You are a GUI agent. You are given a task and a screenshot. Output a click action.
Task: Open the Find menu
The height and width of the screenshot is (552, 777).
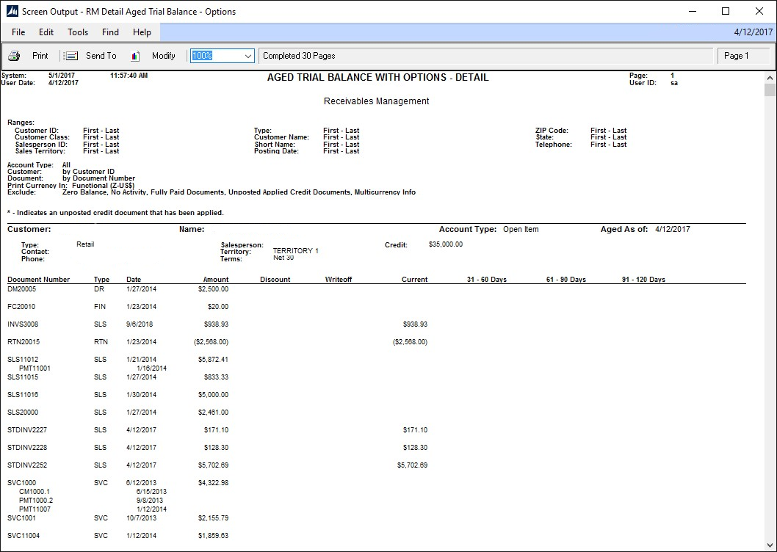pos(110,32)
